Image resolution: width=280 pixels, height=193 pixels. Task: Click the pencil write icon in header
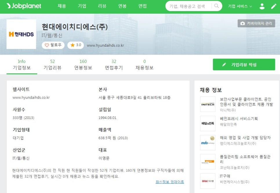tap(274, 6)
